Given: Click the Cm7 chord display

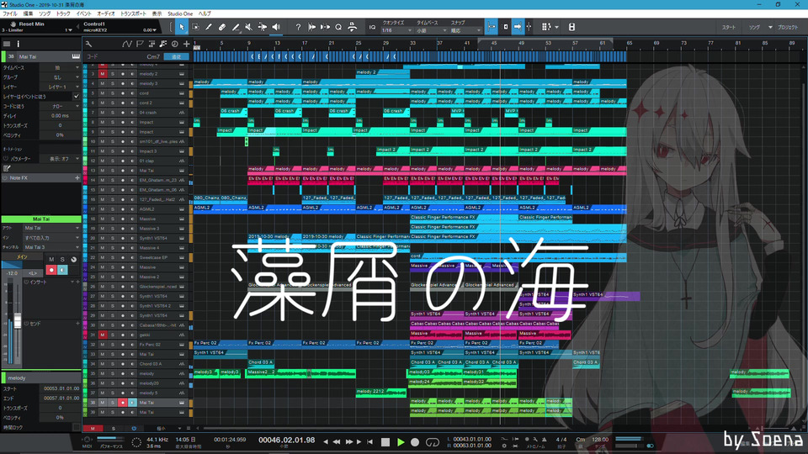Looking at the screenshot, I should click(x=153, y=56).
